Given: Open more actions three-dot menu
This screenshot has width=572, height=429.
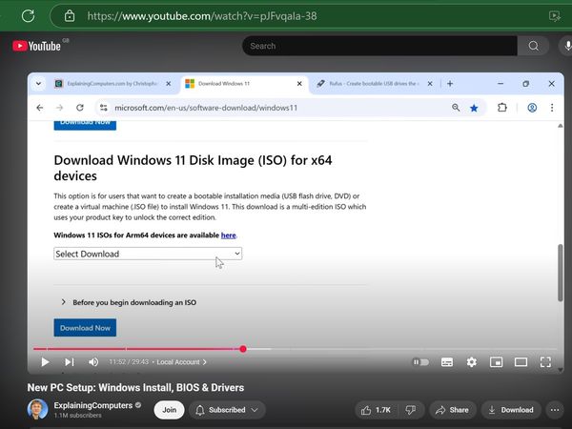Looking at the screenshot, I should 555,410.
